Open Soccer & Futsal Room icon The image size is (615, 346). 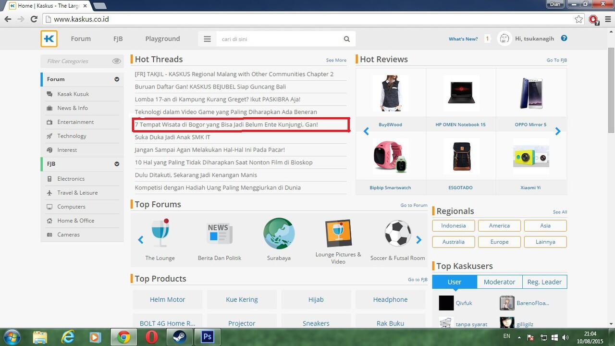[x=398, y=233]
